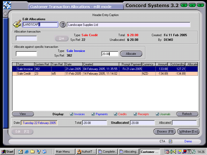The height and width of the screenshot is (155, 207).
Task: Select the Edit Allocations pencil icon
Action: pos(17,23)
